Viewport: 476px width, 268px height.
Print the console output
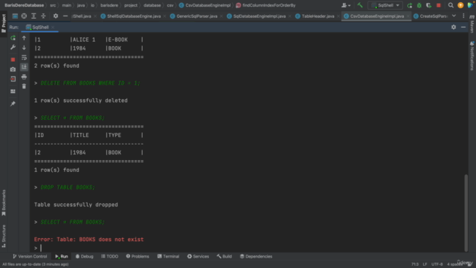[24, 77]
